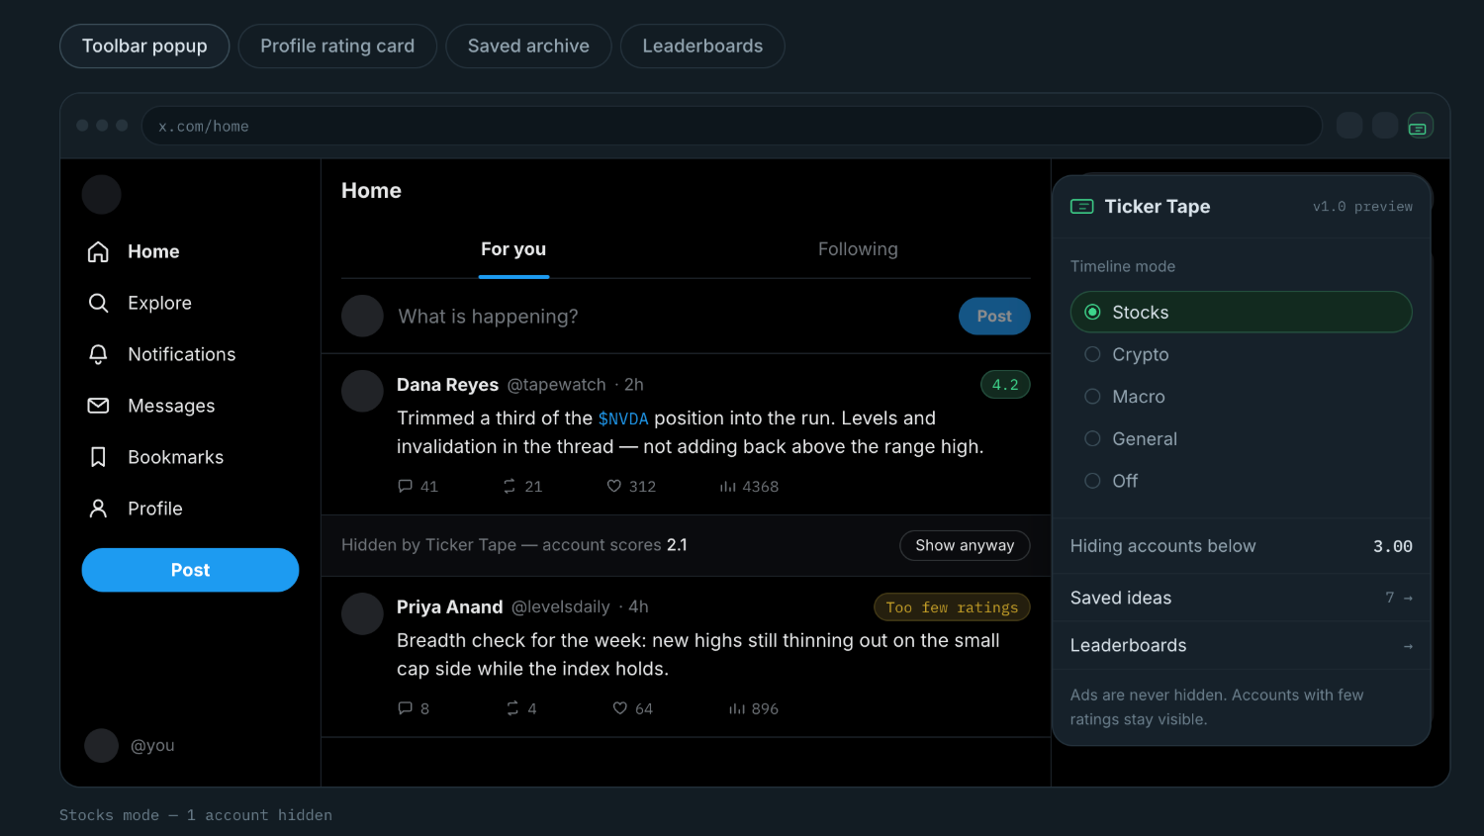The image size is (1484, 836).
Task: Click the Ticker Tape logo in popup header
Action: tap(1082, 206)
